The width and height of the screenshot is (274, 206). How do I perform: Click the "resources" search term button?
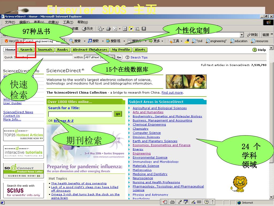260,41
